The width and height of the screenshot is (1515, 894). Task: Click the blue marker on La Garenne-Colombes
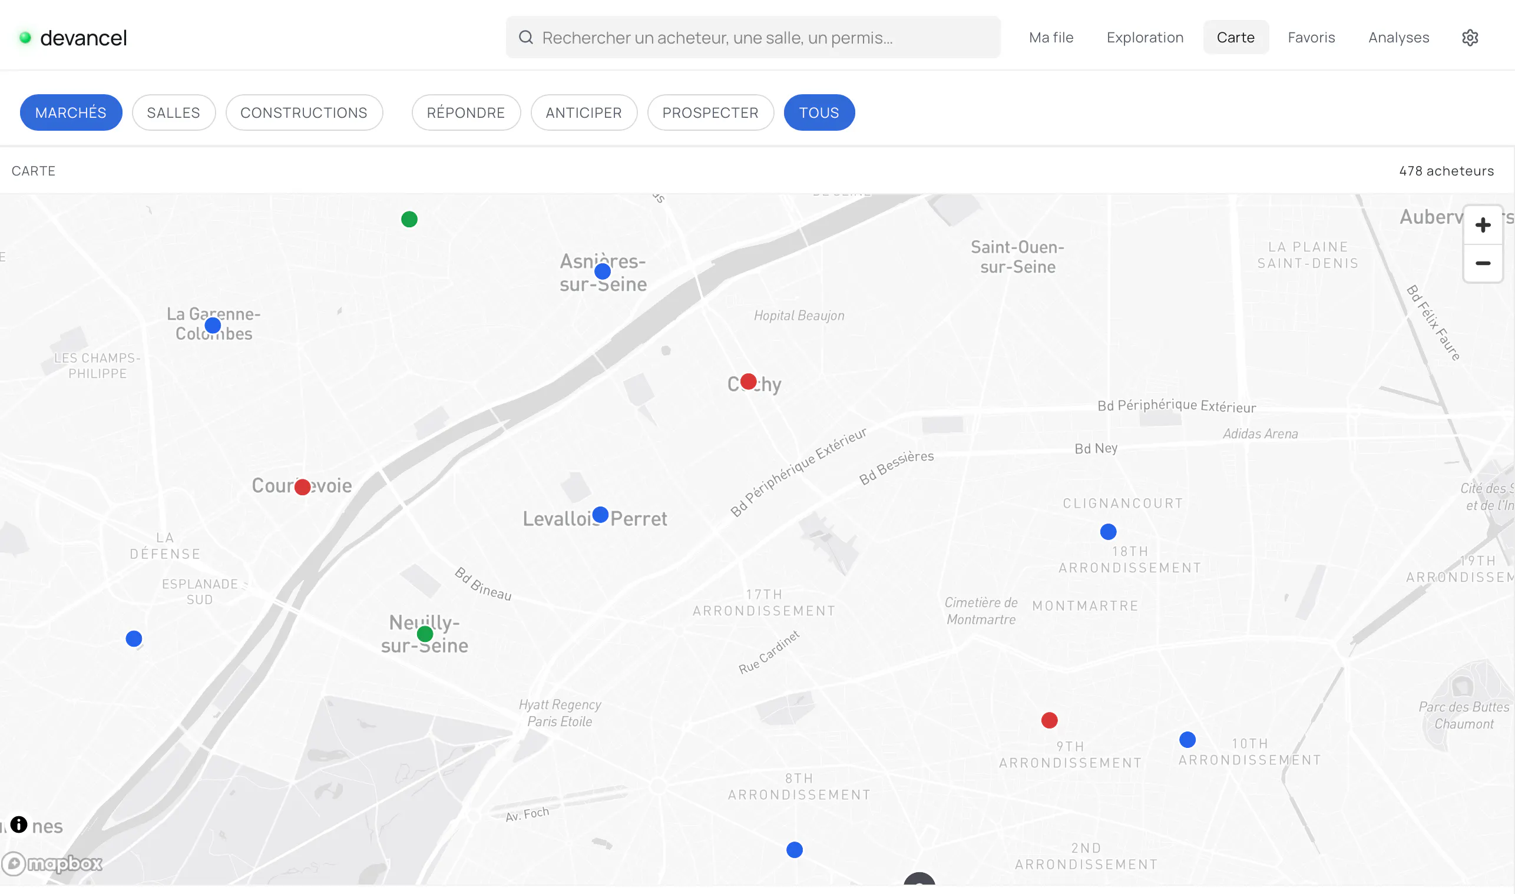[213, 326]
